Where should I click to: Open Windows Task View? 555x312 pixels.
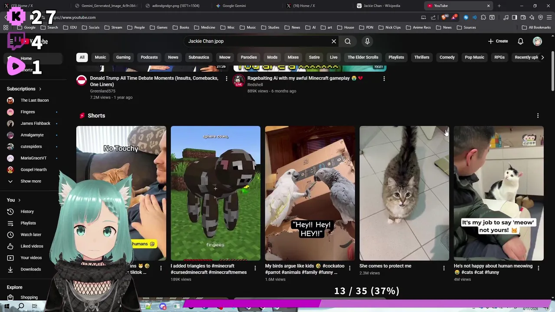[35, 306]
